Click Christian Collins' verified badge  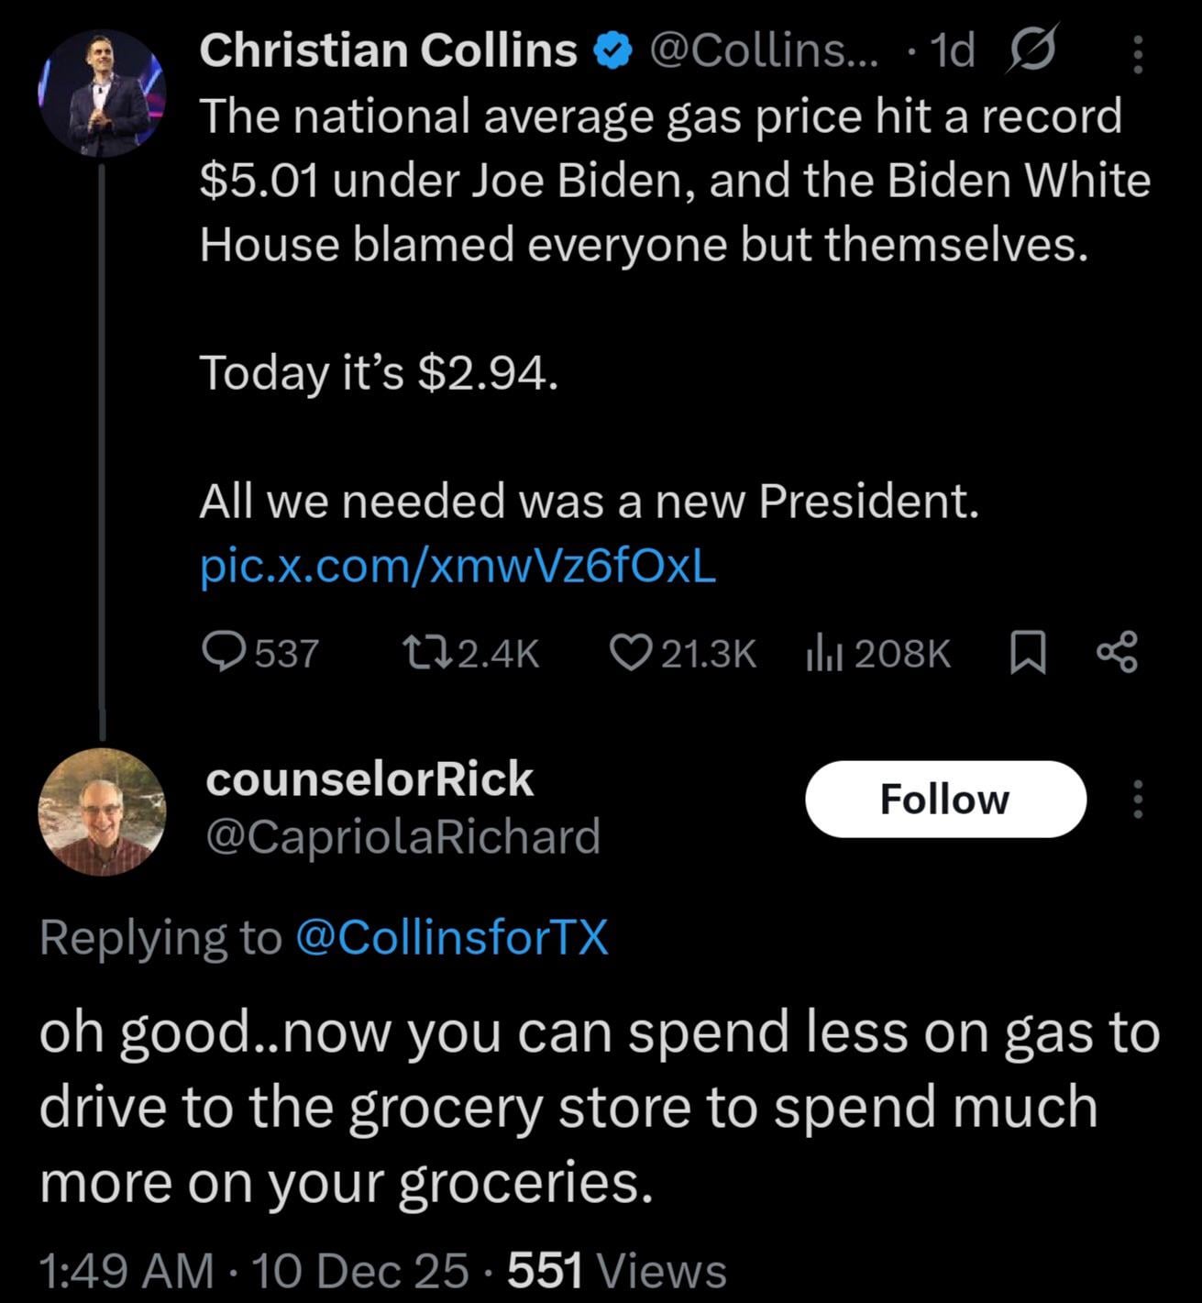(x=614, y=51)
